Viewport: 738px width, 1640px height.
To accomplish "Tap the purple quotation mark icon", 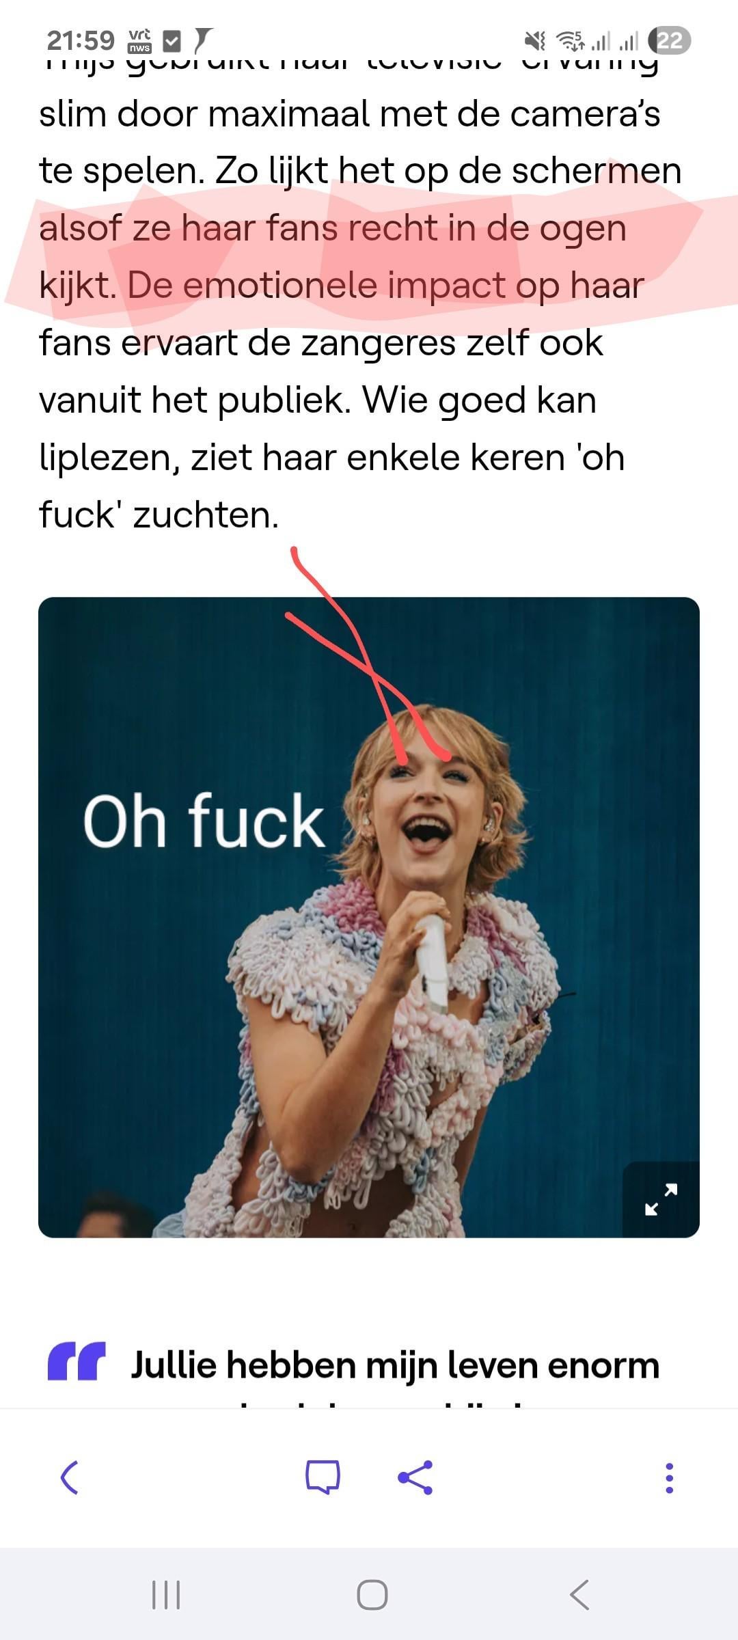I will [77, 1361].
